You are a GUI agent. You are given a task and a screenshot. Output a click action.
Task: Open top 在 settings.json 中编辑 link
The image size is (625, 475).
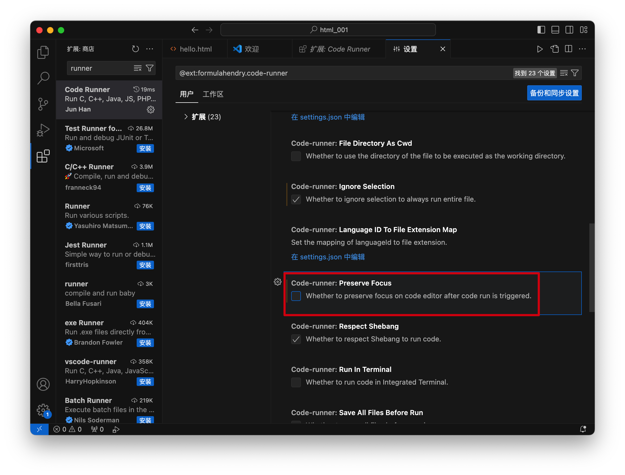click(x=328, y=117)
